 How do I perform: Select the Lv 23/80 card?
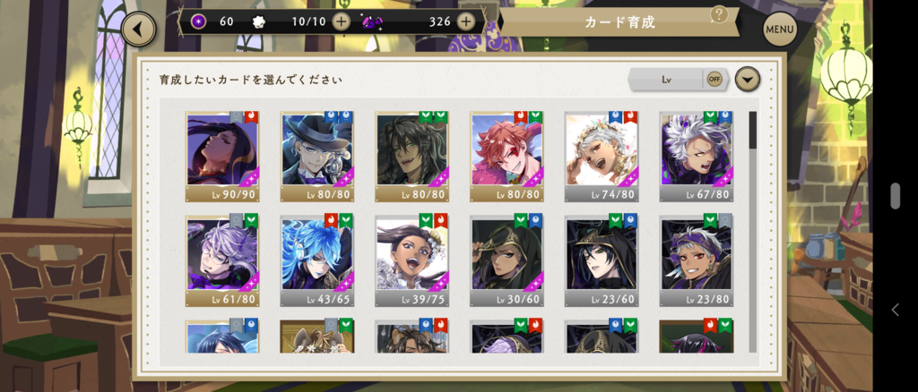click(696, 260)
